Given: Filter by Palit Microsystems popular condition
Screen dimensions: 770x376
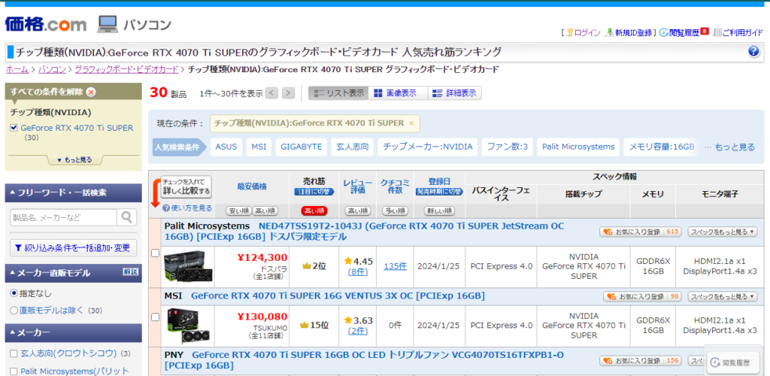Looking at the screenshot, I should pyautogui.click(x=578, y=147).
